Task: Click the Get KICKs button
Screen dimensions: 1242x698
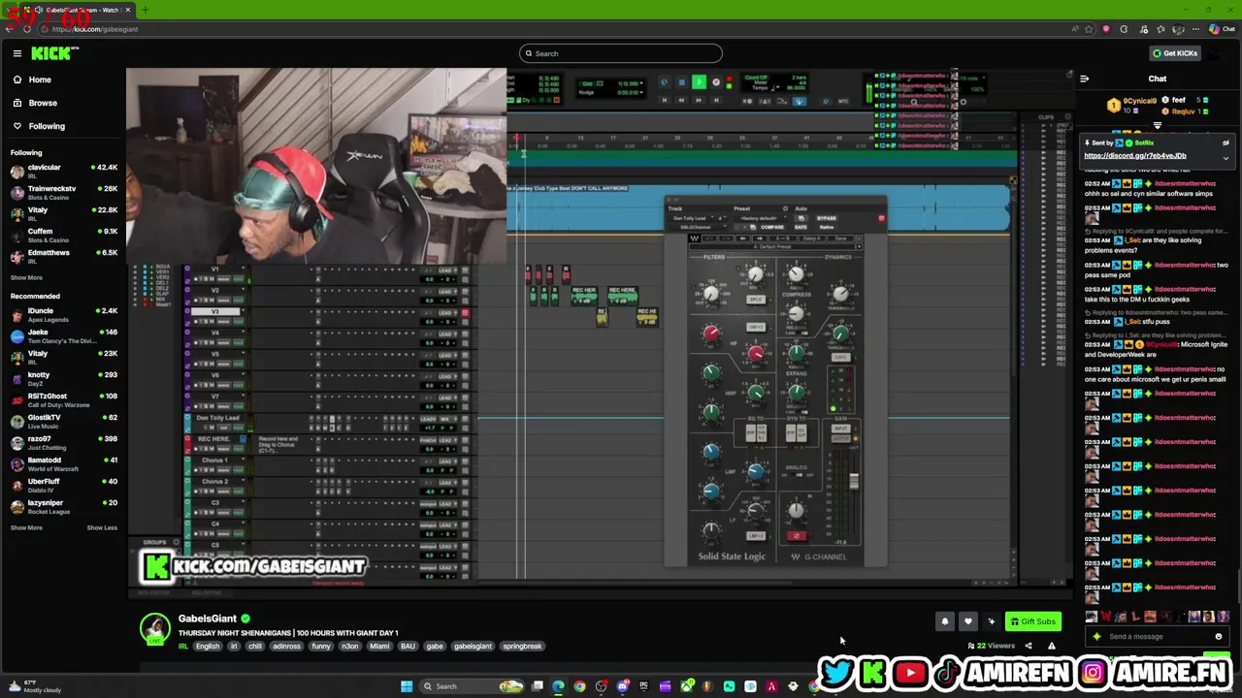Action: pos(1175,53)
